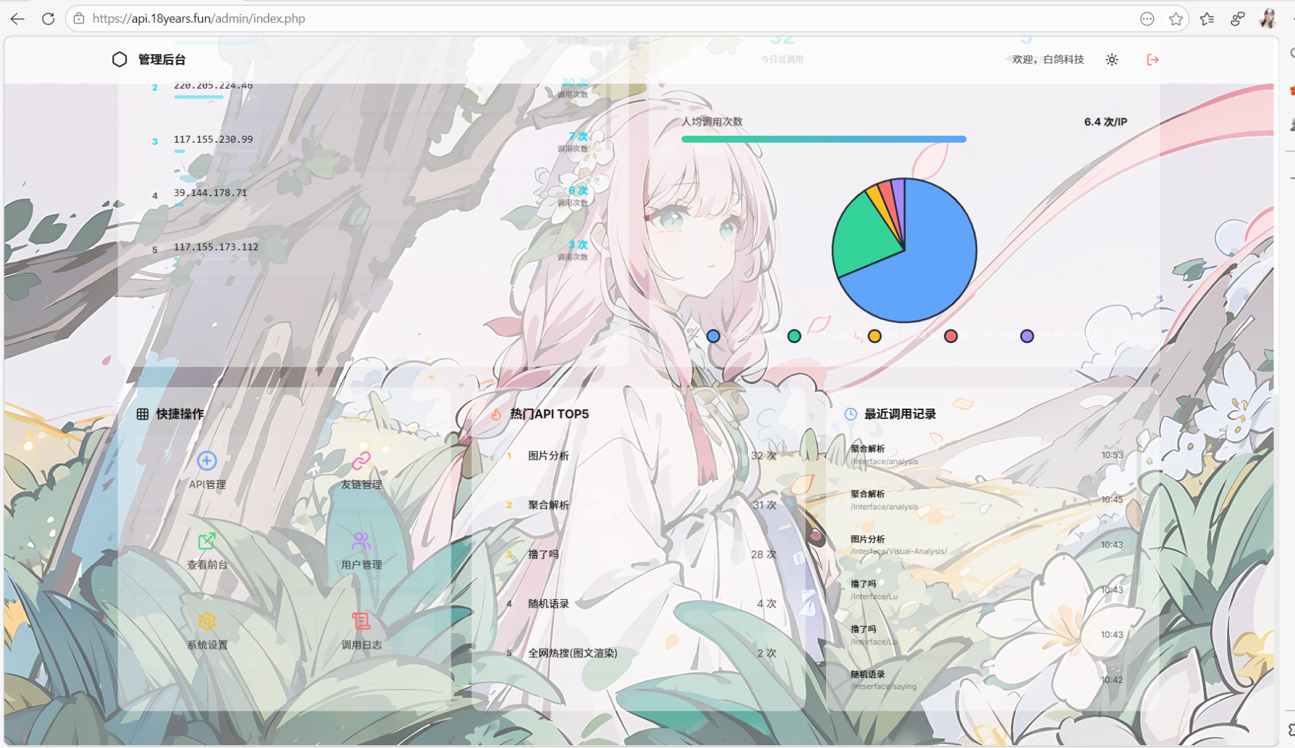Toggle legend dot for 81.71.101.106
This screenshot has height=748, width=1295.
(x=950, y=336)
